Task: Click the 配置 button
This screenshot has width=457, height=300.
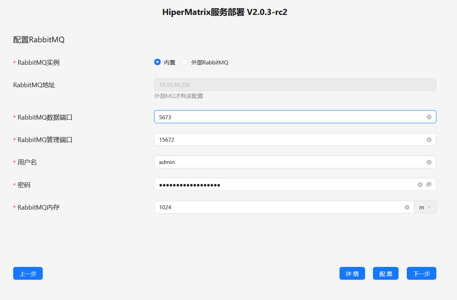Action: [x=386, y=273]
